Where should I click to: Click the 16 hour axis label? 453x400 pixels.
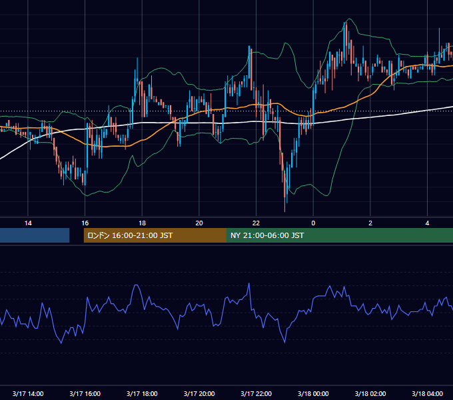click(x=85, y=223)
